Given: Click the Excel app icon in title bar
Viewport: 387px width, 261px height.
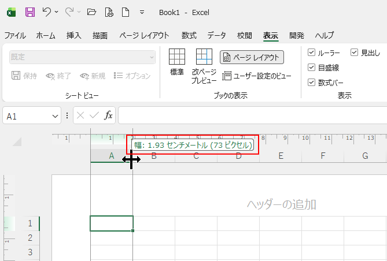Looking at the screenshot, I should tap(11, 12).
